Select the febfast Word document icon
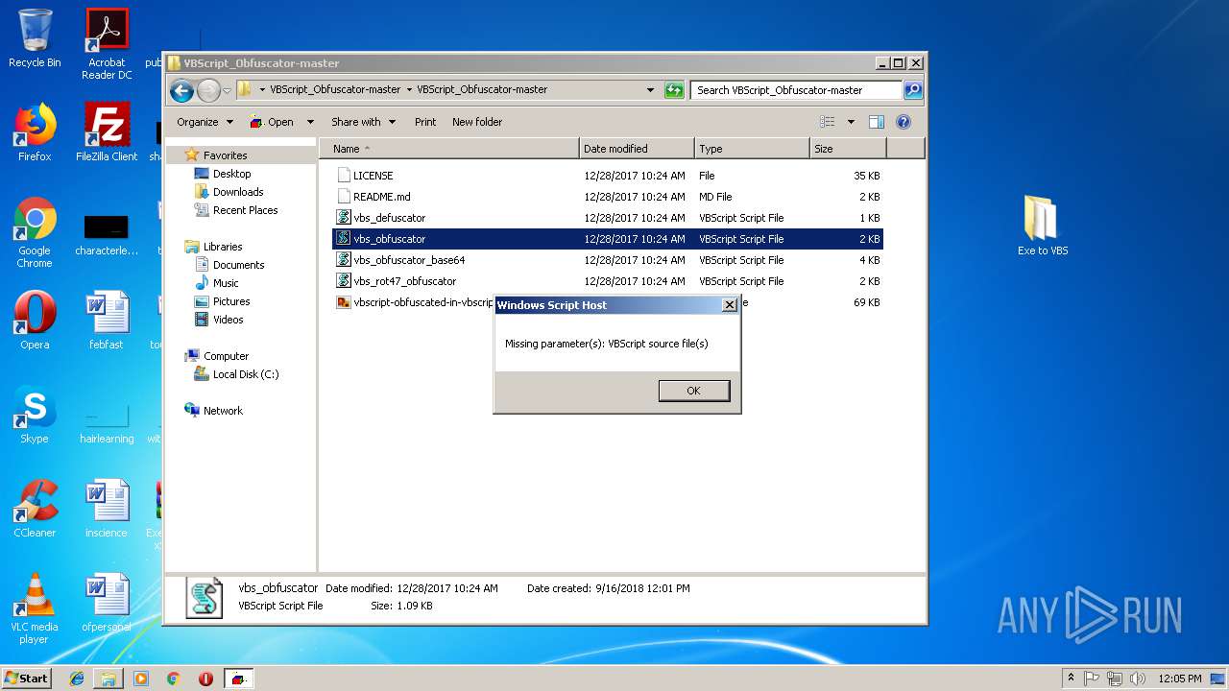1229x691 pixels. click(x=107, y=320)
